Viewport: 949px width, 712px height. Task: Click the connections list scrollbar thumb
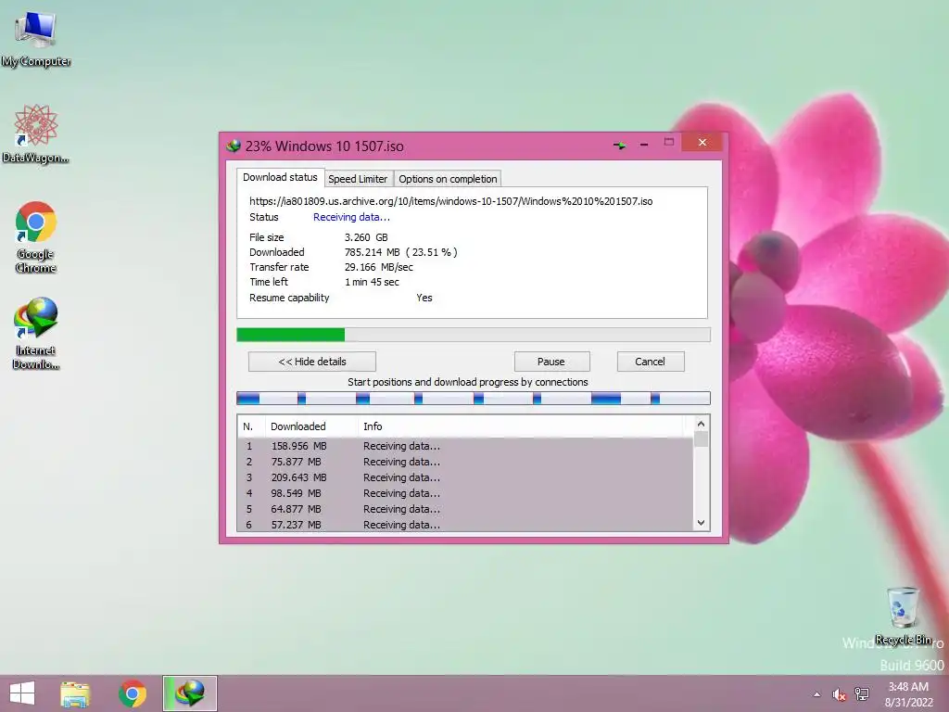[x=701, y=439]
